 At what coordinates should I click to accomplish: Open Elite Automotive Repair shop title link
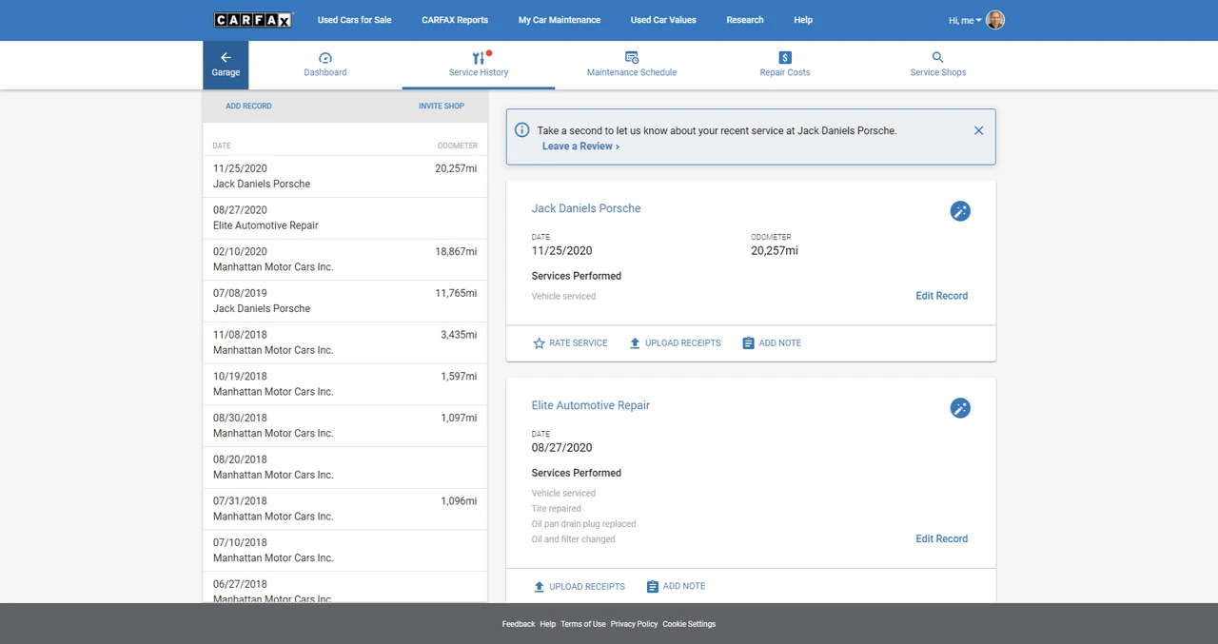(x=591, y=405)
